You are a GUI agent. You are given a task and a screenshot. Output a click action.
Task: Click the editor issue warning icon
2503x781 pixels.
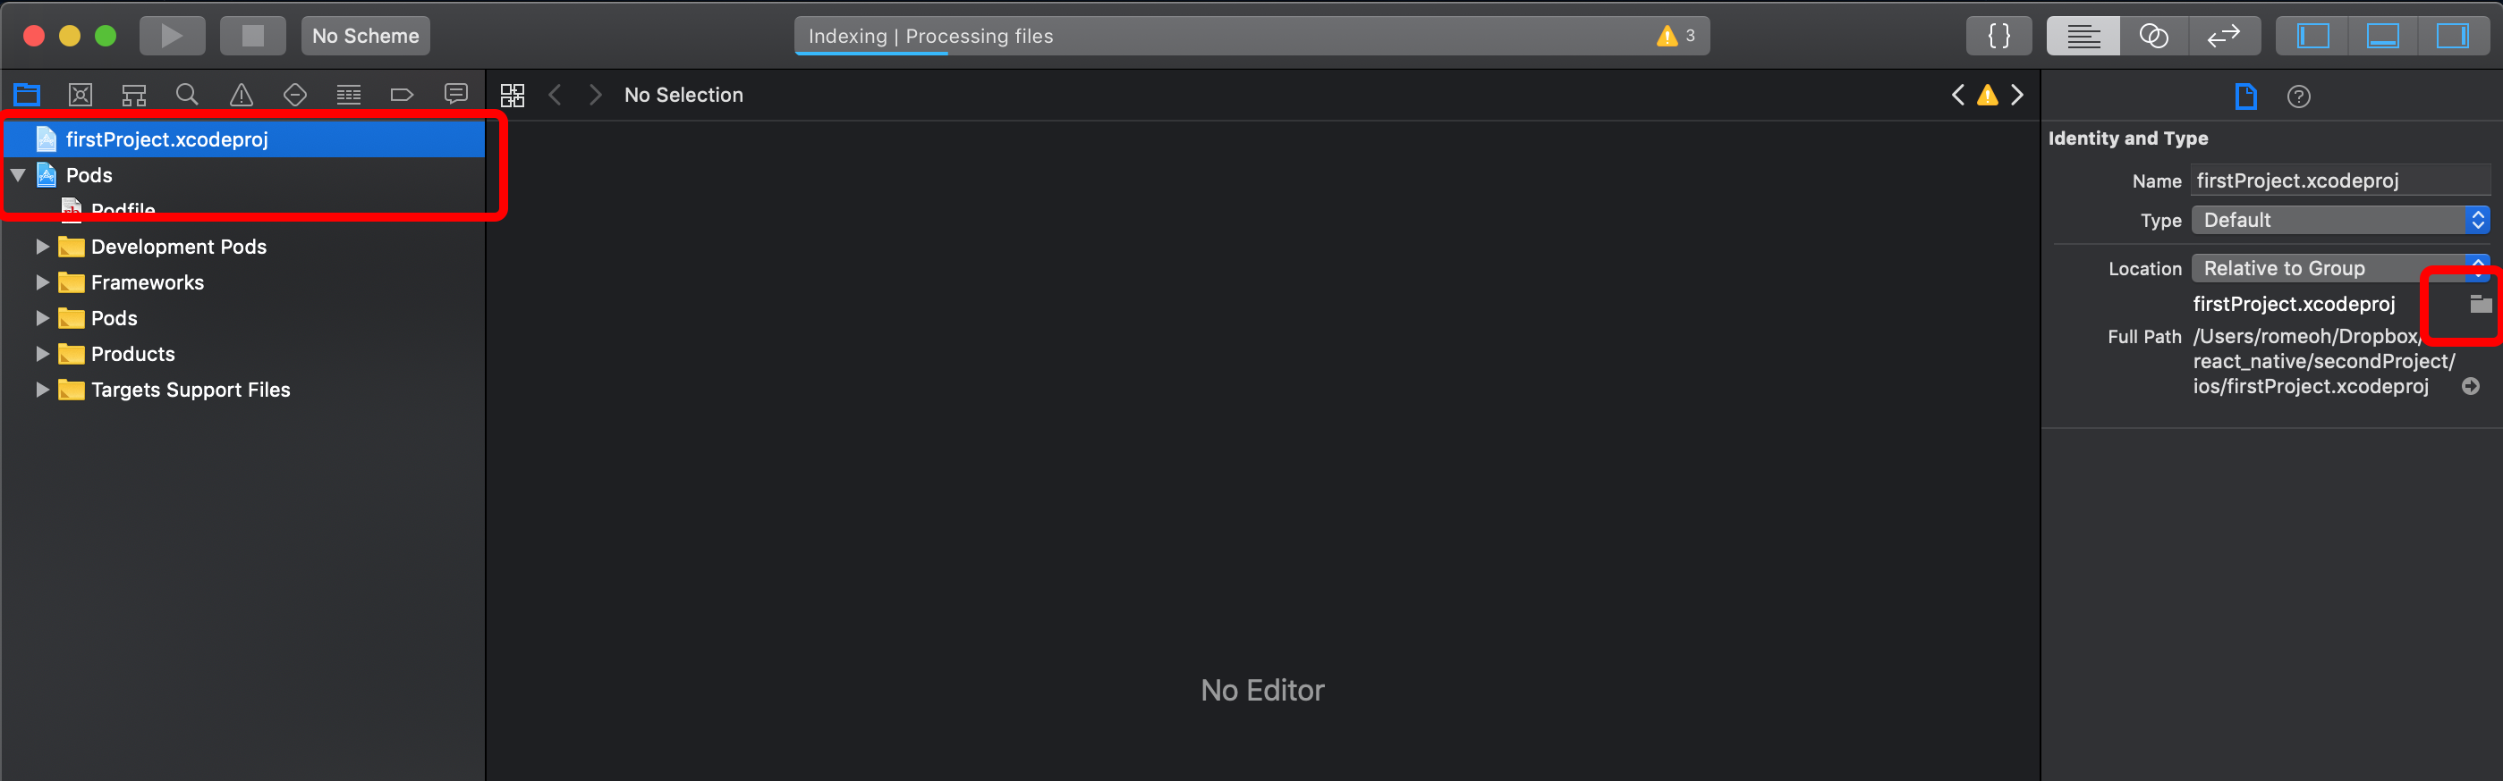click(x=1988, y=94)
